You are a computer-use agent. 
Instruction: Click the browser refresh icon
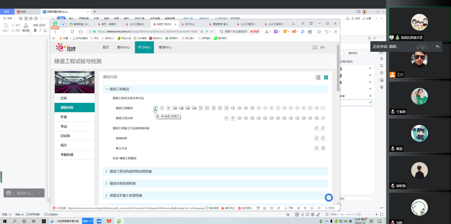point(72,32)
